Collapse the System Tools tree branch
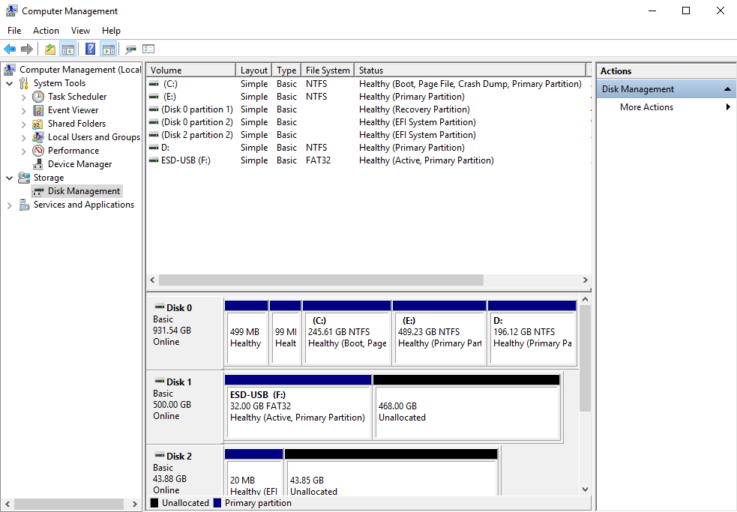737x512 pixels. tap(9, 82)
